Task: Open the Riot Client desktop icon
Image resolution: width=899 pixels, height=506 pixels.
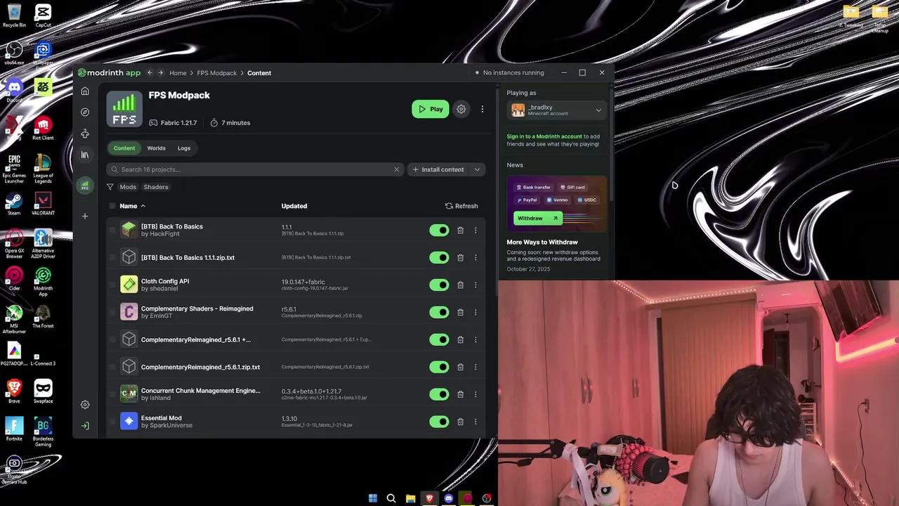Action: coord(43,129)
